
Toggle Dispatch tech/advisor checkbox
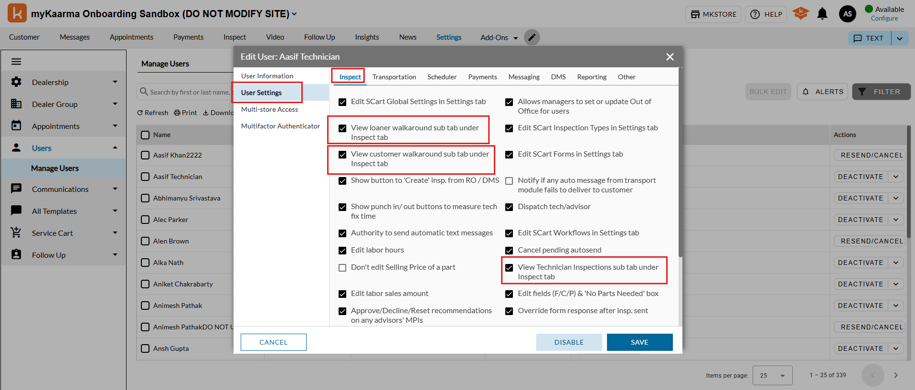[509, 207]
